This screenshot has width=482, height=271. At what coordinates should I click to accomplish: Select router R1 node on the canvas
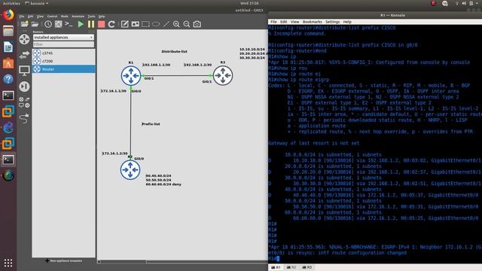[131, 75]
